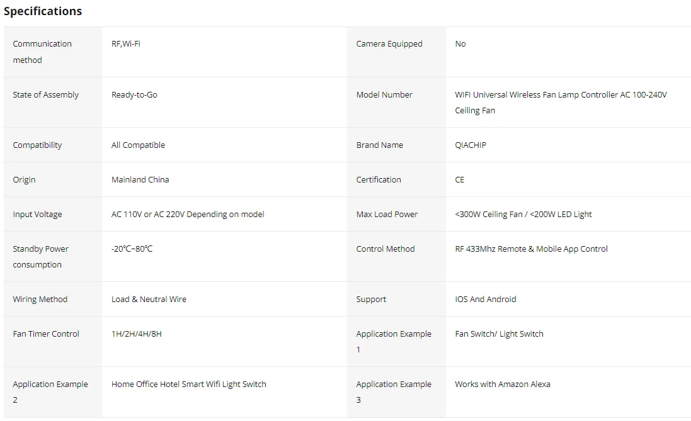Click the Specifications heading
Image resolution: width=691 pixels, height=421 pixels.
pos(43,11)
